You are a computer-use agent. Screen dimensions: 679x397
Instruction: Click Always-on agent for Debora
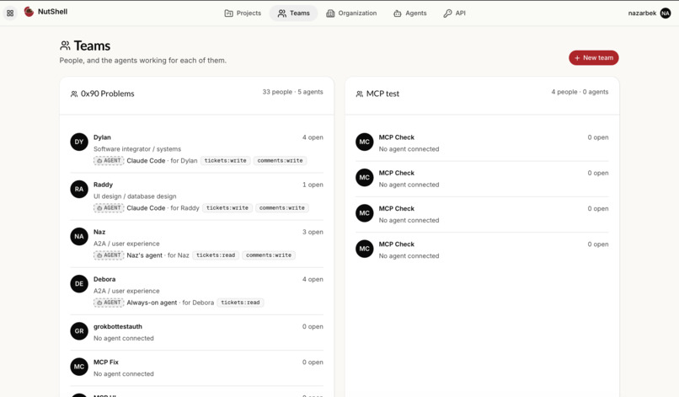(x=152, y=302)
